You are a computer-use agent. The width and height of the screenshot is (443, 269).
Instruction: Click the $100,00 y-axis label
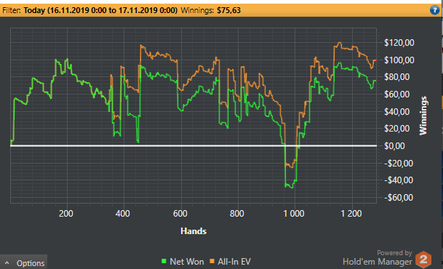coord(399,60)
